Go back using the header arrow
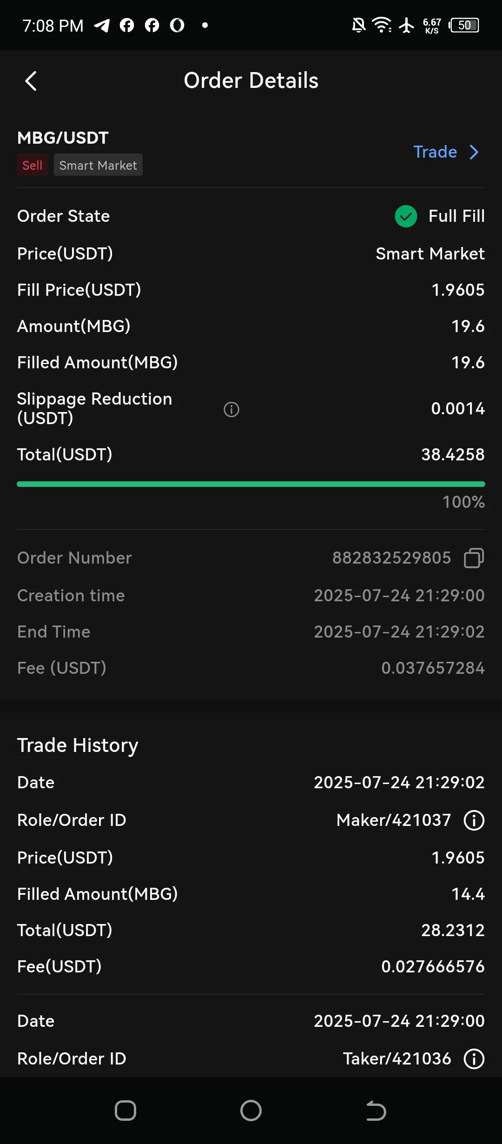Screen dimensions: 502x1144 point(31,81)
